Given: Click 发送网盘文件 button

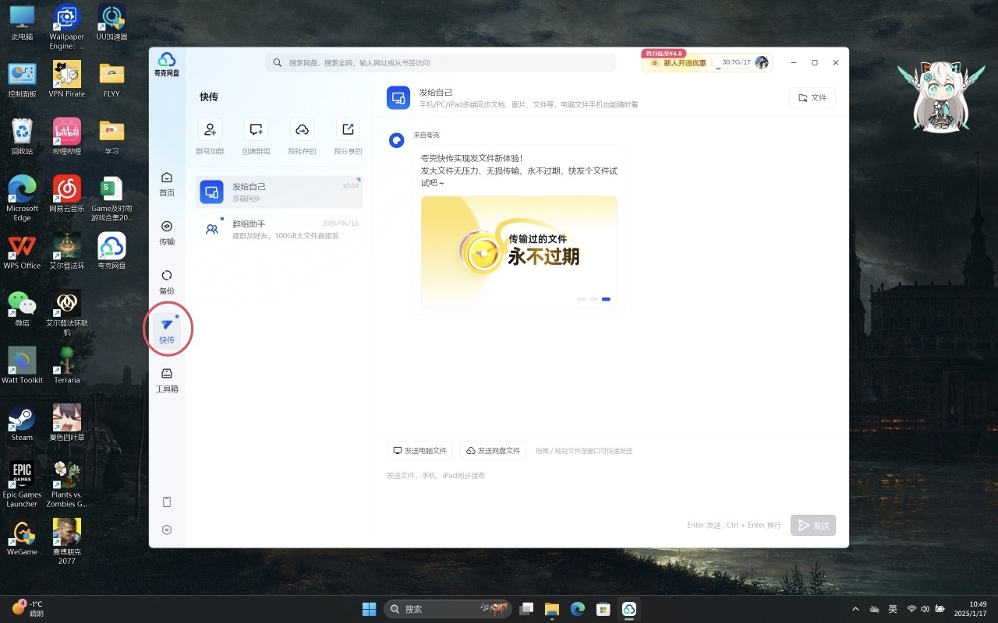Looking at the screenshot, I should tap(493, 451).
